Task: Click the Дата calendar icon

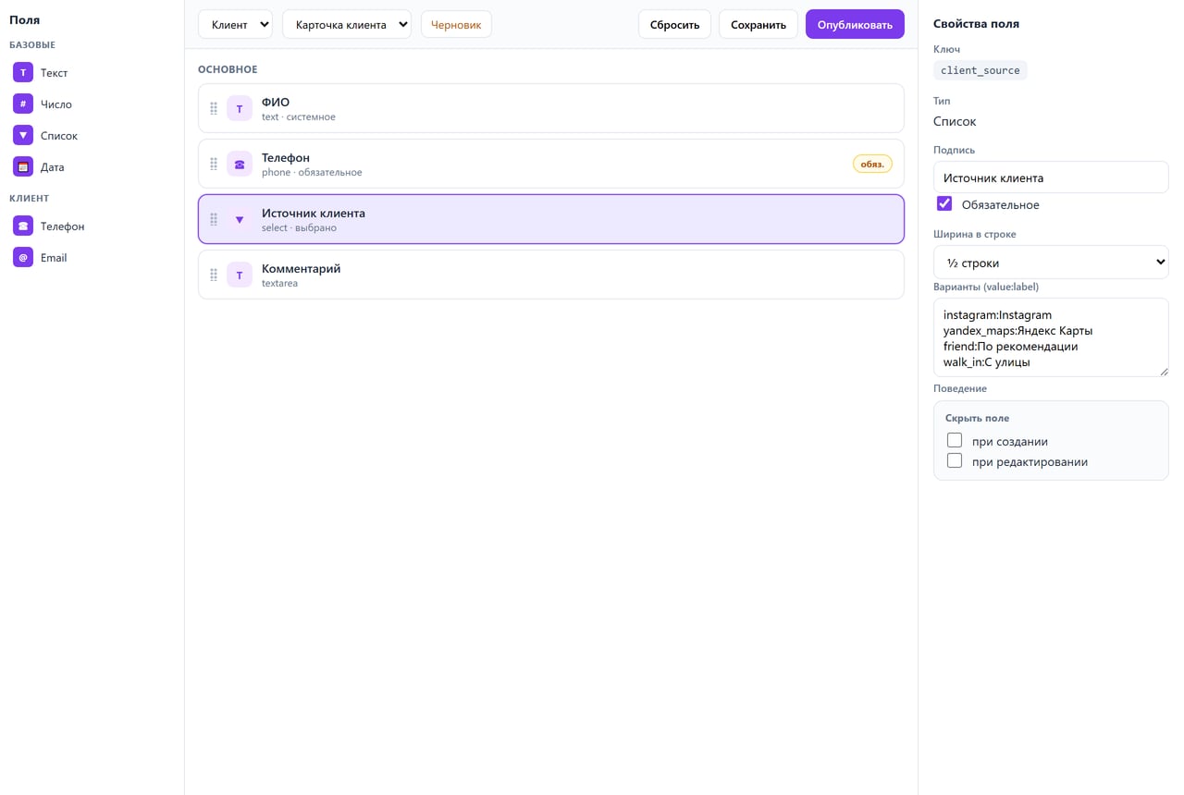Action: pyautogui.click(x=23, y=167)
